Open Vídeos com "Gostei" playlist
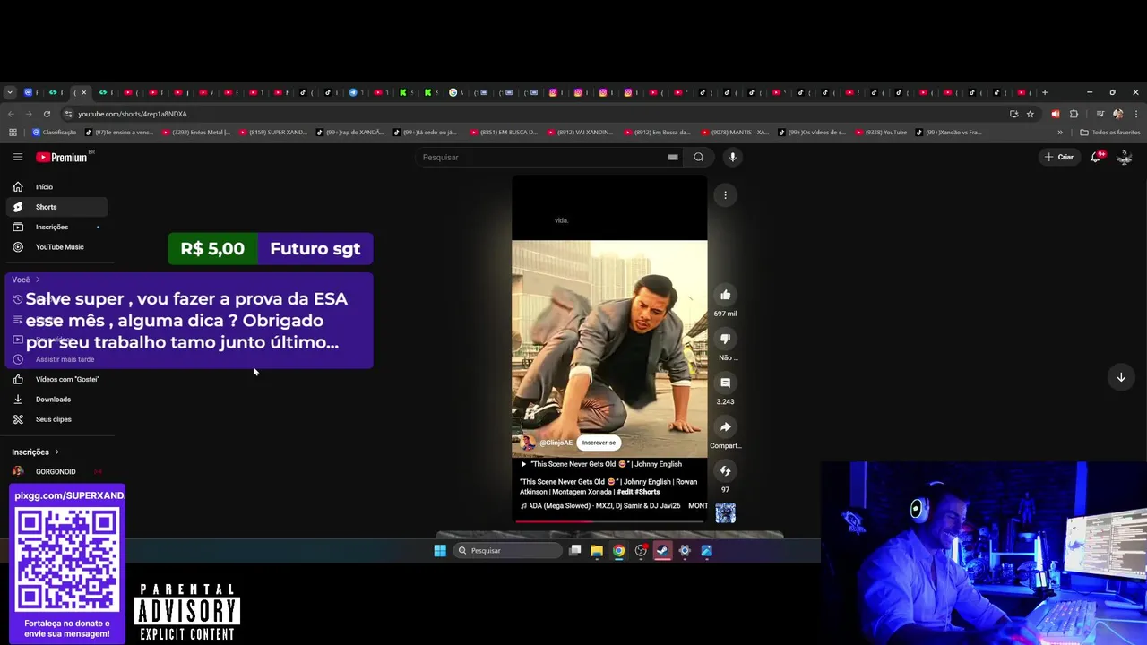The width and height of the screenshot is (1147, 645). [x=57, y=379]
